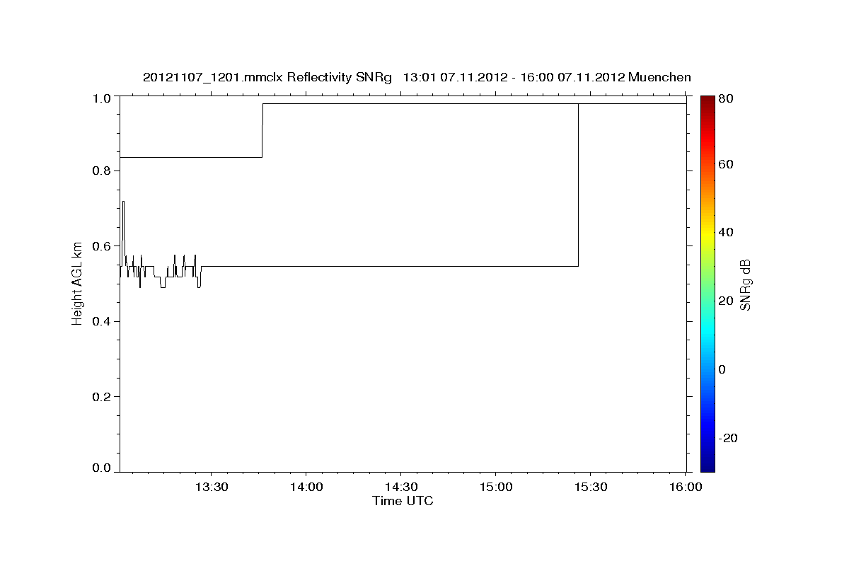Click the vertical step line near 15:26
The width and height of the screenshot is (849, 566).
tap(578, 185)
